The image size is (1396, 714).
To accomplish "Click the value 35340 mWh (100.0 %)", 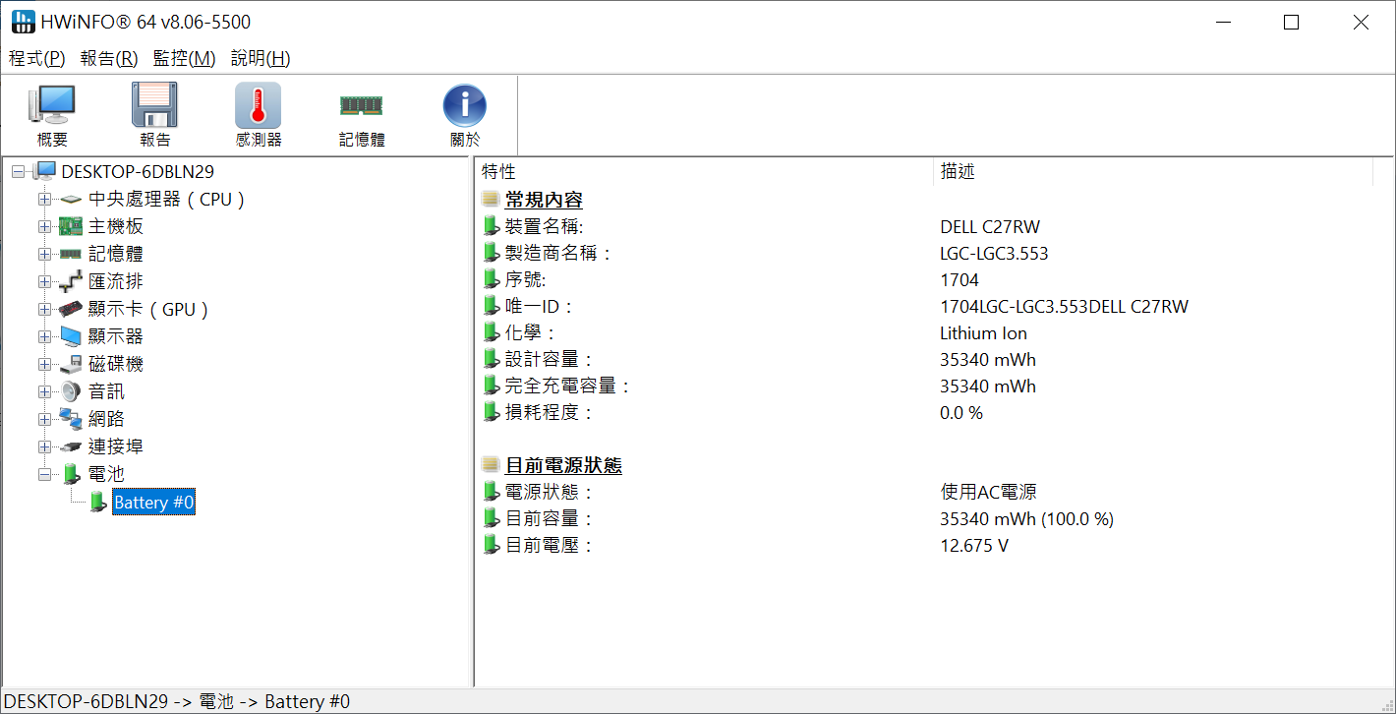I will point(1026,519).
